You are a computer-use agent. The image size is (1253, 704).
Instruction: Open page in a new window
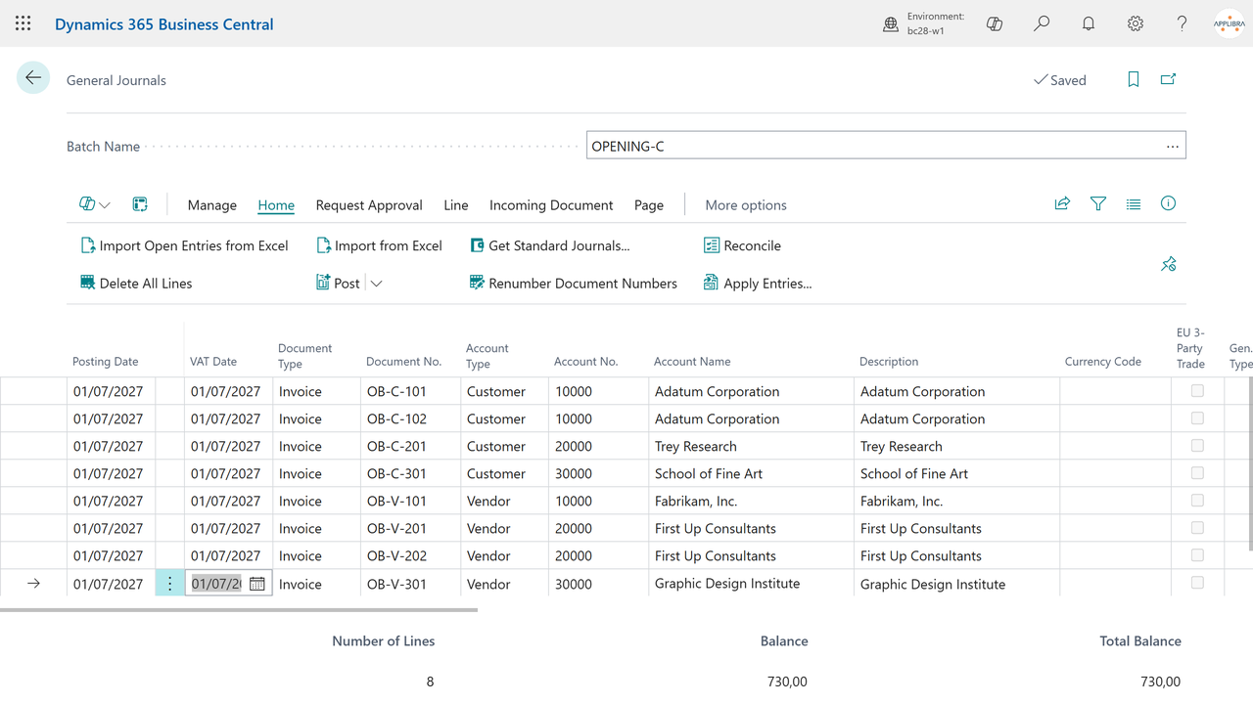tap(1169, 80)
